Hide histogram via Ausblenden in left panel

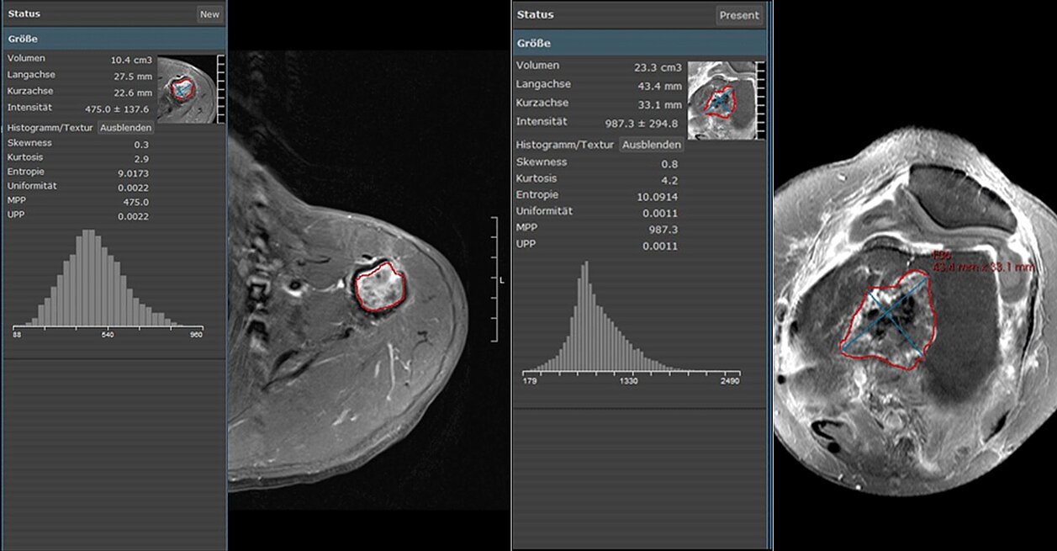point(125,128)
